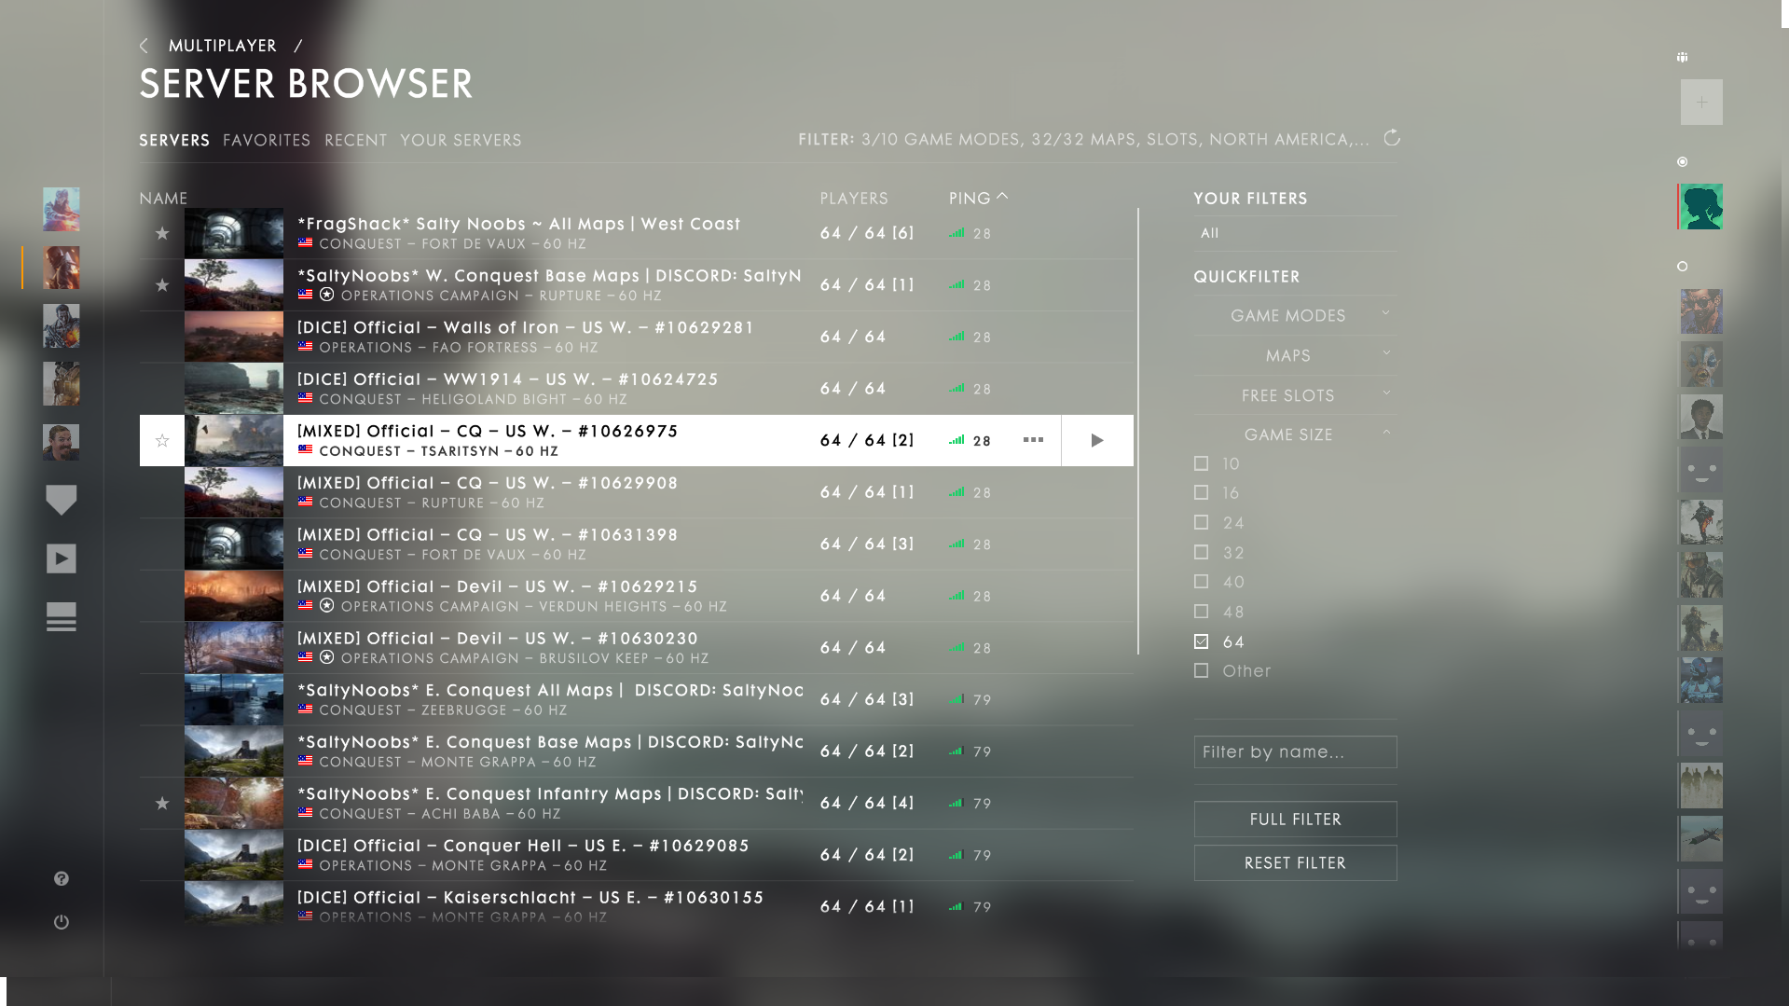Sort servers by PING column arrow
The image size is (1789, 1006).
click(x=1002, y=197)
